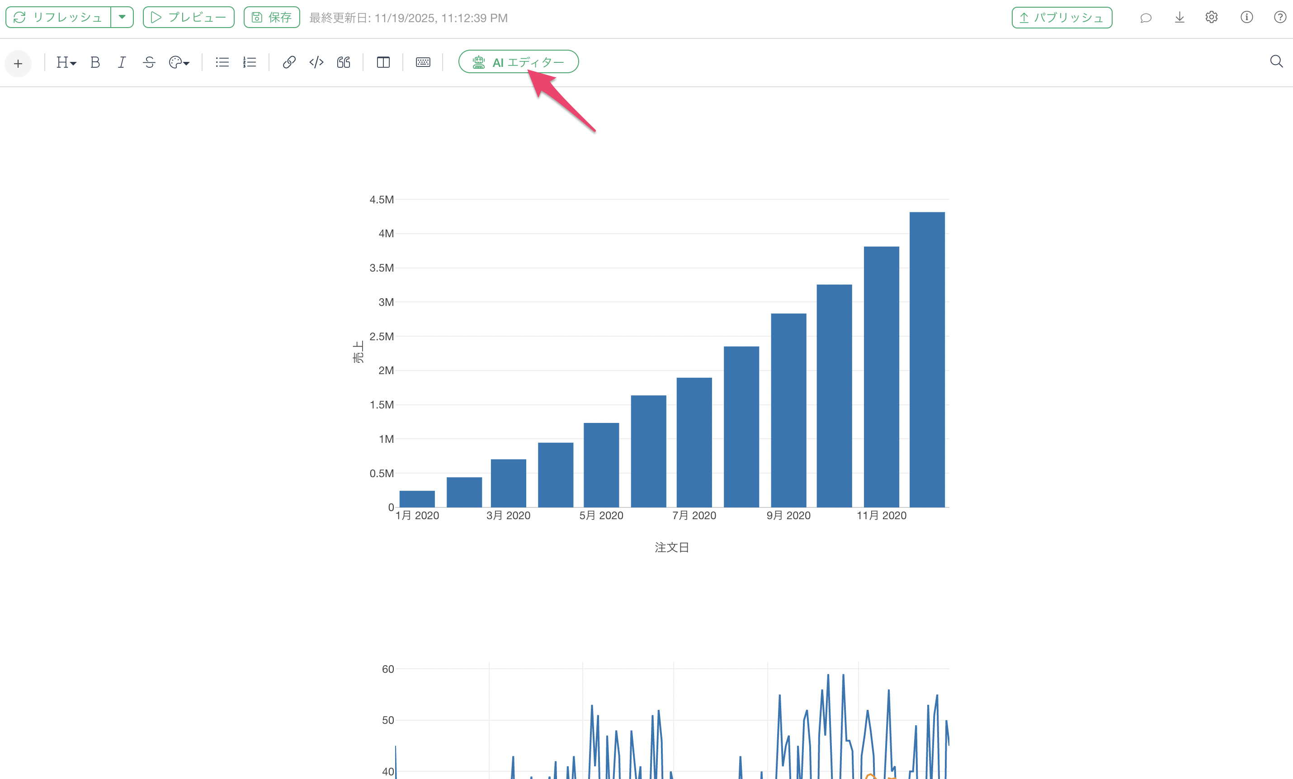Toggle italic formatting
Screen dimensions: 1293x779
122,62
